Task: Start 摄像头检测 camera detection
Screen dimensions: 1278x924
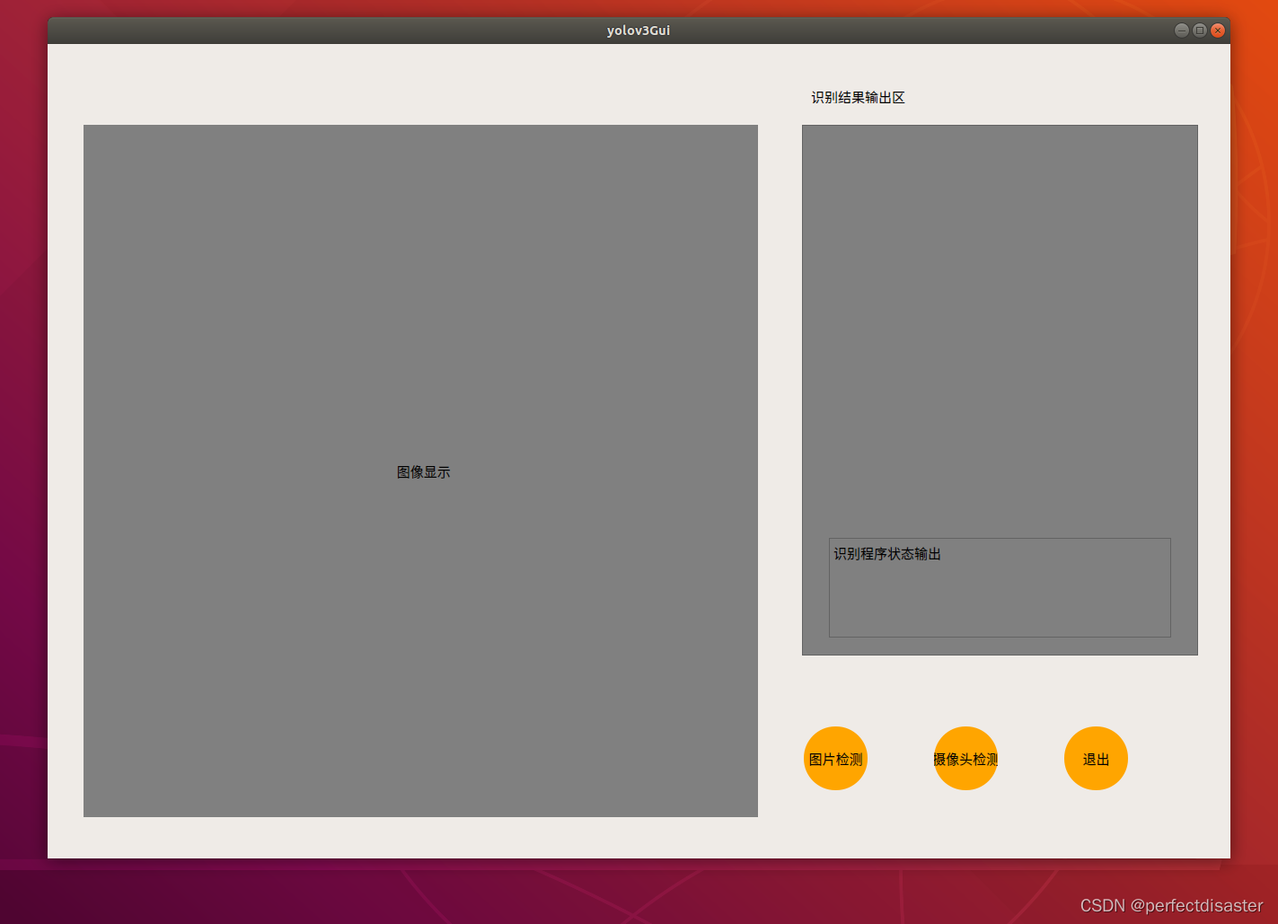Action: click(965, 759)
